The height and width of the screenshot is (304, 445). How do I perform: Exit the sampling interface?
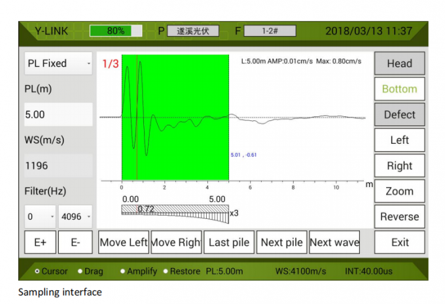point(399,242)
